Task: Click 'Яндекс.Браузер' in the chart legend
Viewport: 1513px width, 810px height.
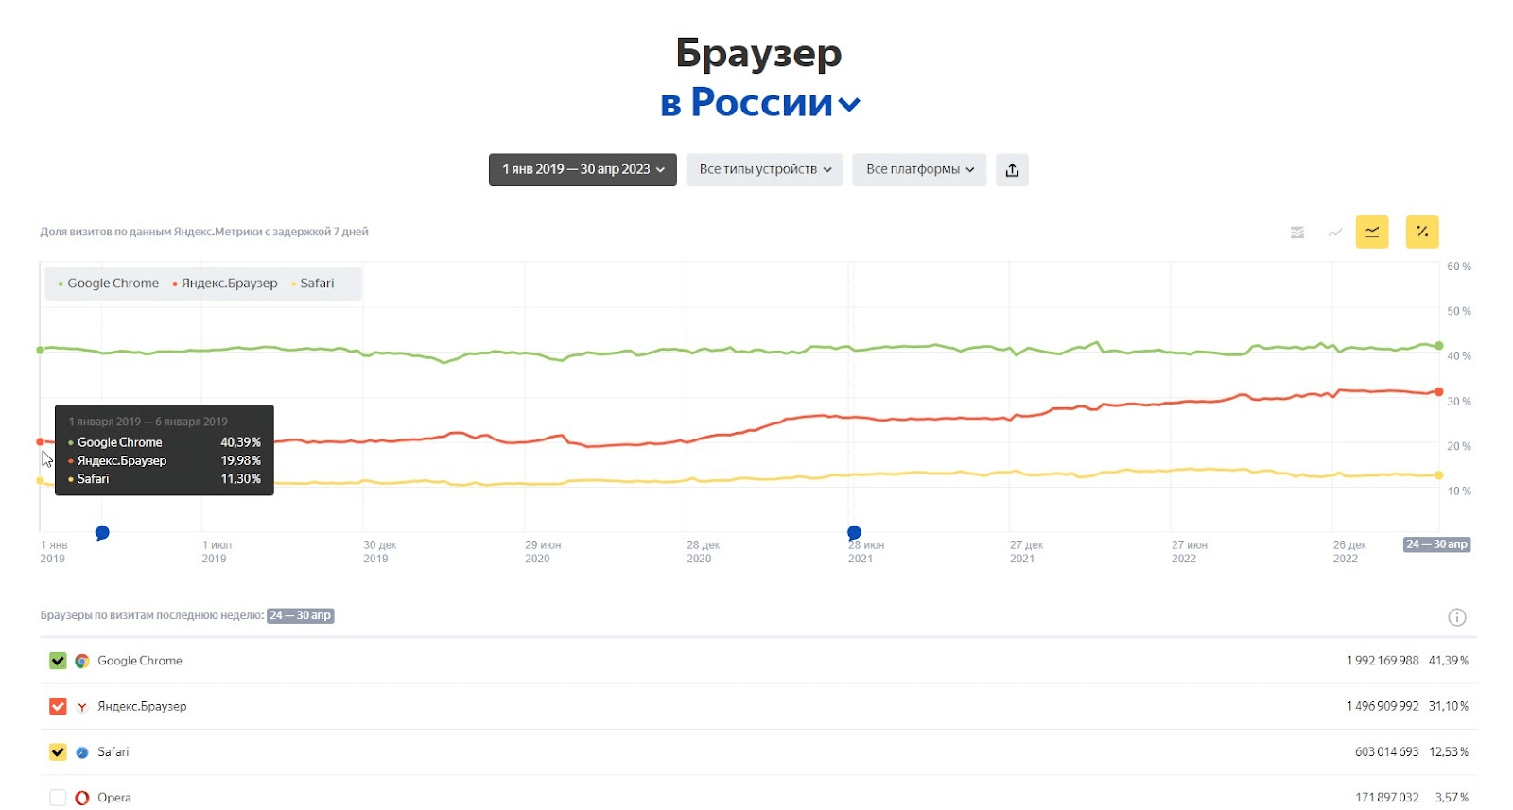Action: point(229,284)
